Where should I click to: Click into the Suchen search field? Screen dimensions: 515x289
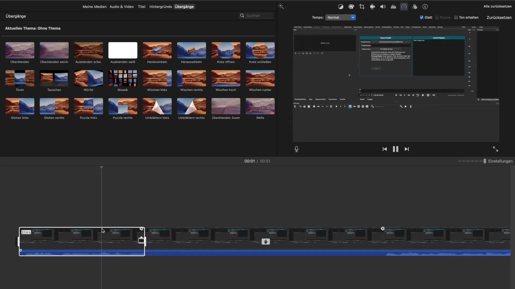pos(256,16)
